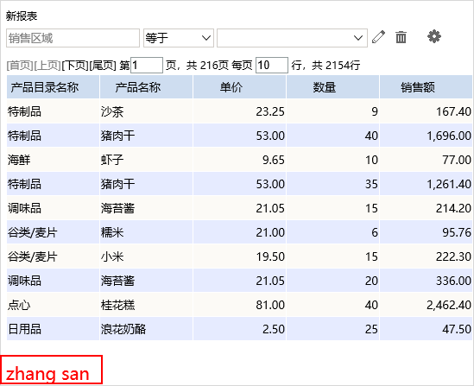Select the 浪花奶酪 product cell

(x=146, y=329)
